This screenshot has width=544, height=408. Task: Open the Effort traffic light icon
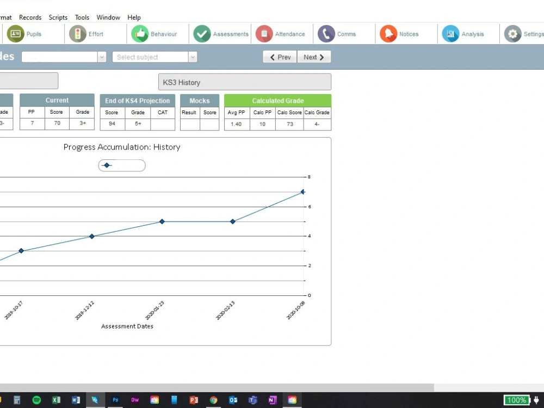(78, 34)
